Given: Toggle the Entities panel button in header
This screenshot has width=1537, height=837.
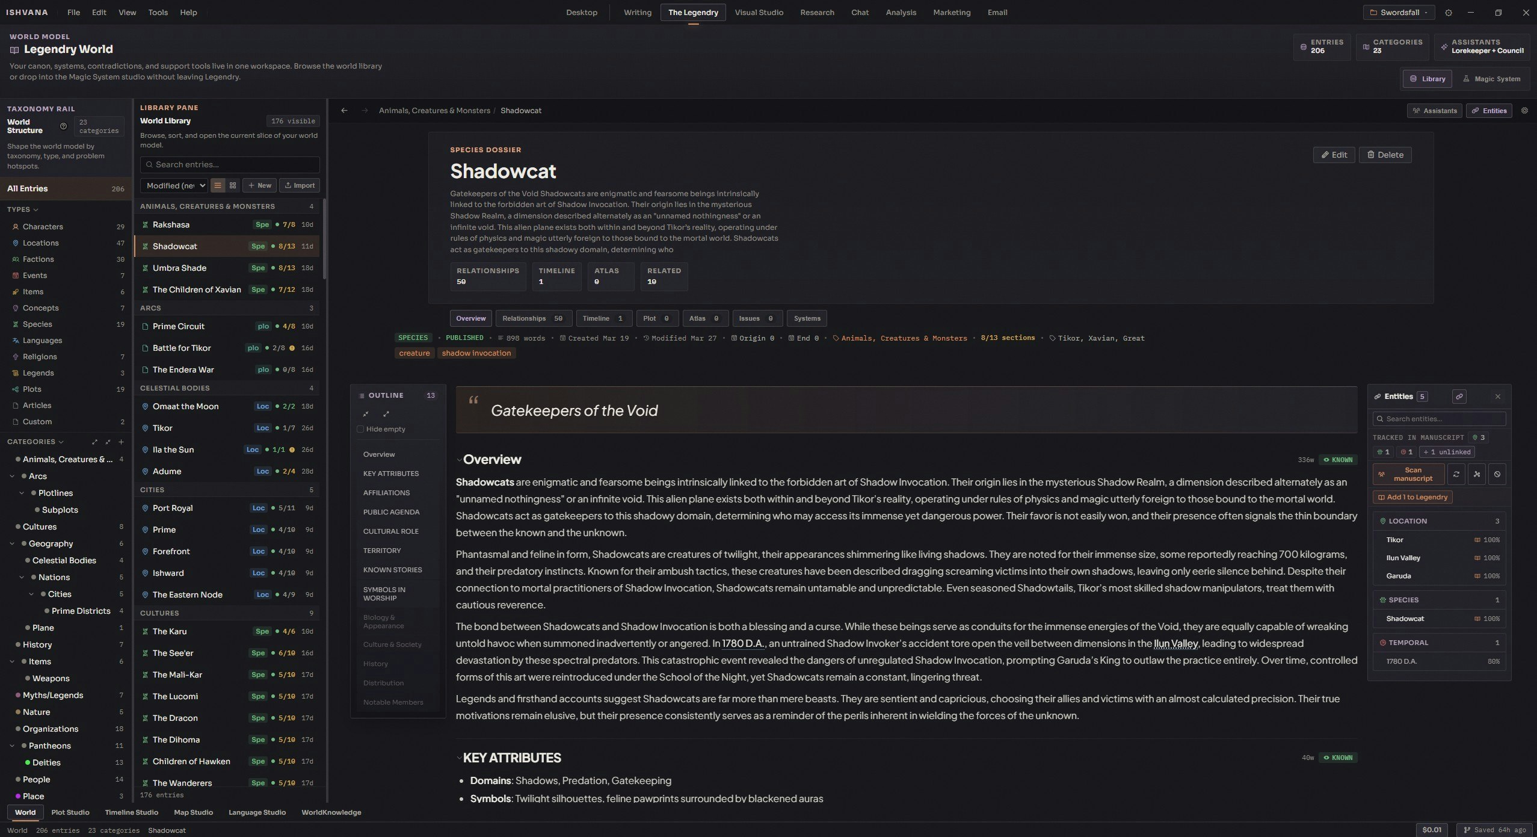Looking at the screenshot, I should tap(1489, 111).
